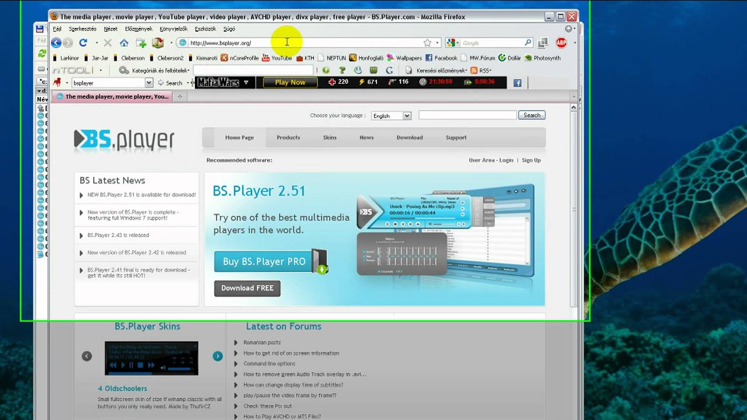Open news: BS.Player 2.43 is released
The image size is (747, 420).
click(x=118, y=235)
